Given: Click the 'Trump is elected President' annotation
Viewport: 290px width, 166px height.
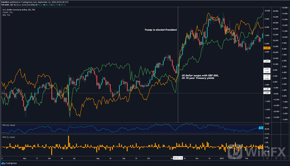Looking at the screenshot, I should coord(160,30).
